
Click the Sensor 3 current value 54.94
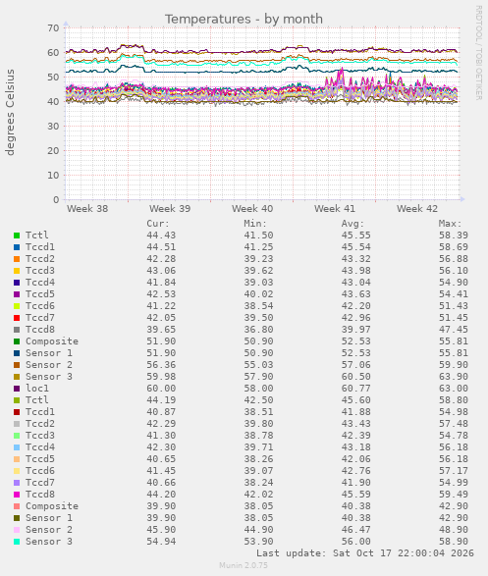161,542
